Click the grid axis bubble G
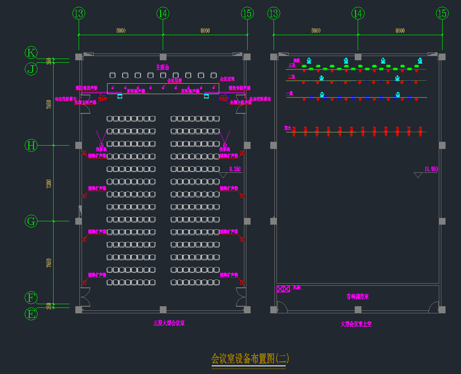 pos(31,221)
